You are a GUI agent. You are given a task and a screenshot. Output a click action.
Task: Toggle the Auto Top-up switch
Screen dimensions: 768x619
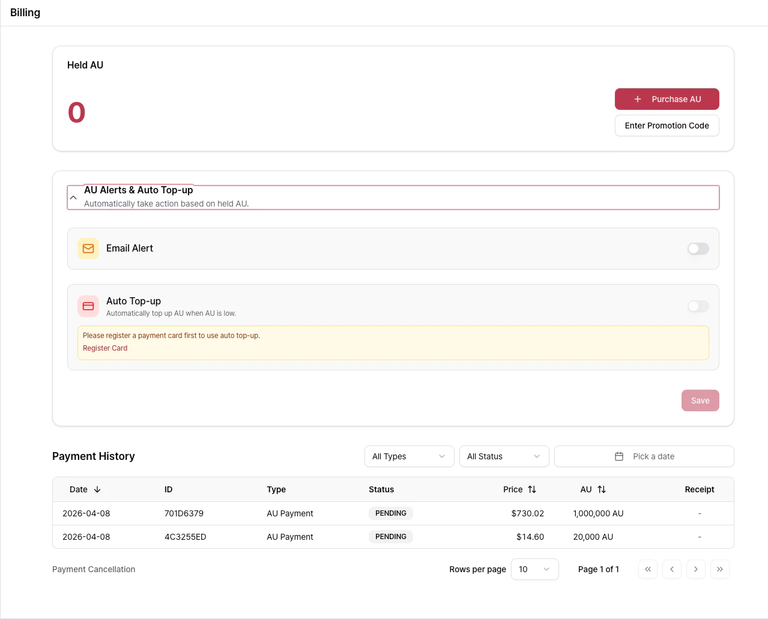coord(698,306)
